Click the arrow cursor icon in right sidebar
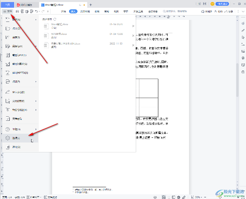This screenshot has width=246, height=199. pos(243,37)
